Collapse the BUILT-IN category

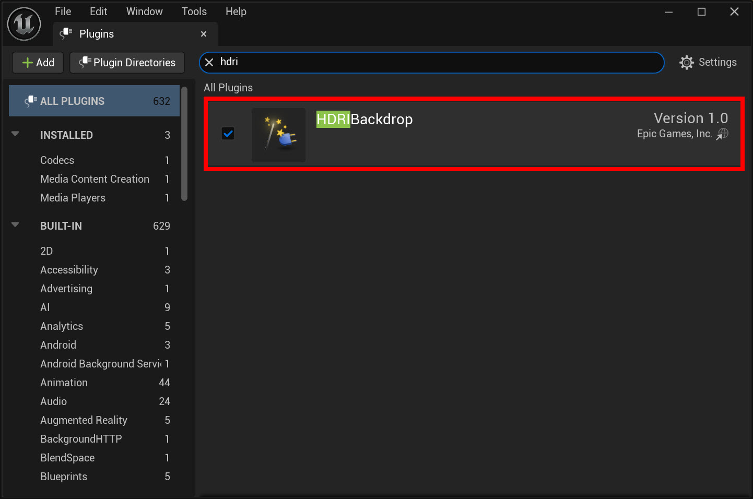pyautogui.click(x=15, y=225)
